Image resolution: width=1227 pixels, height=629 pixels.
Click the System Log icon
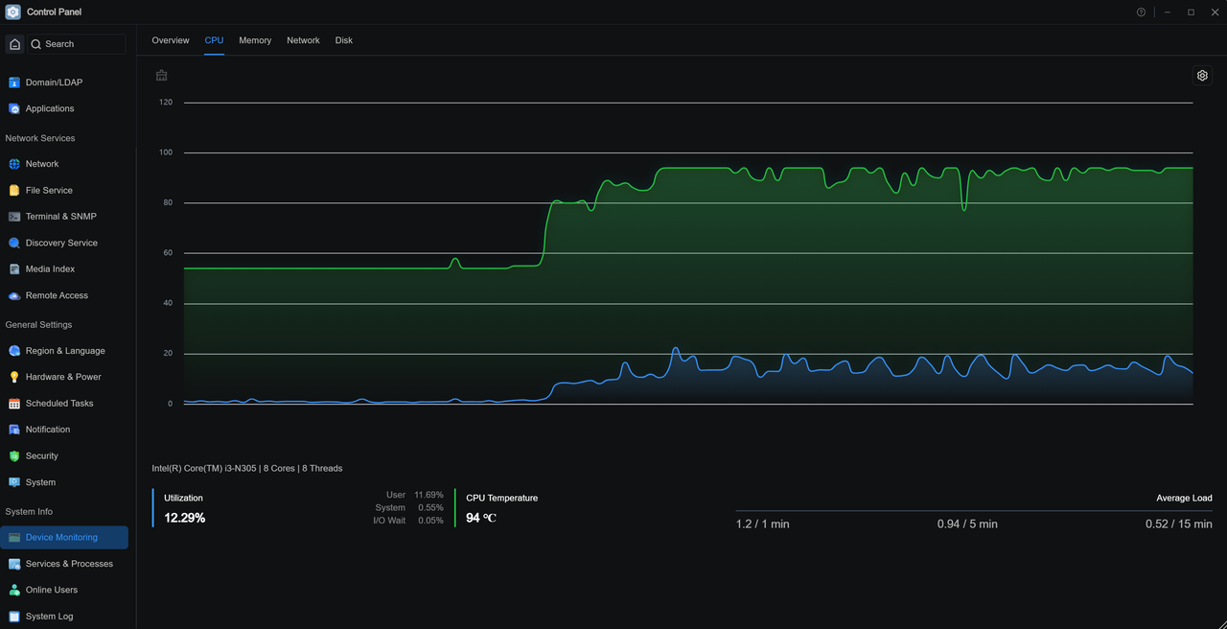[x=14, y=617]
